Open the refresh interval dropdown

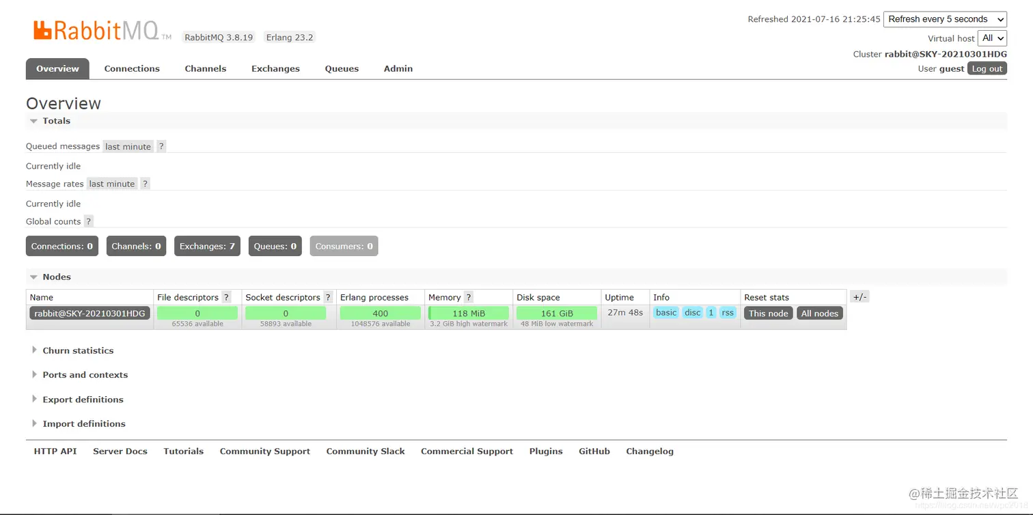pos(945,19)
